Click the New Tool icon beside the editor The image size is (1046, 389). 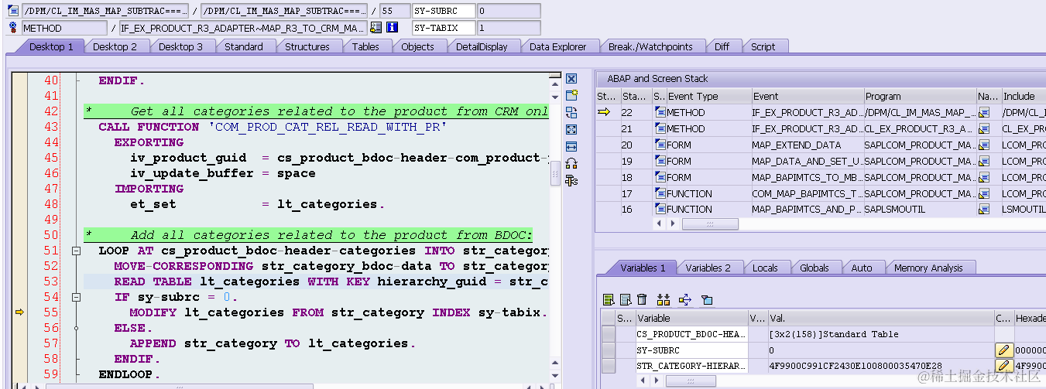click(x=571, y=96)
